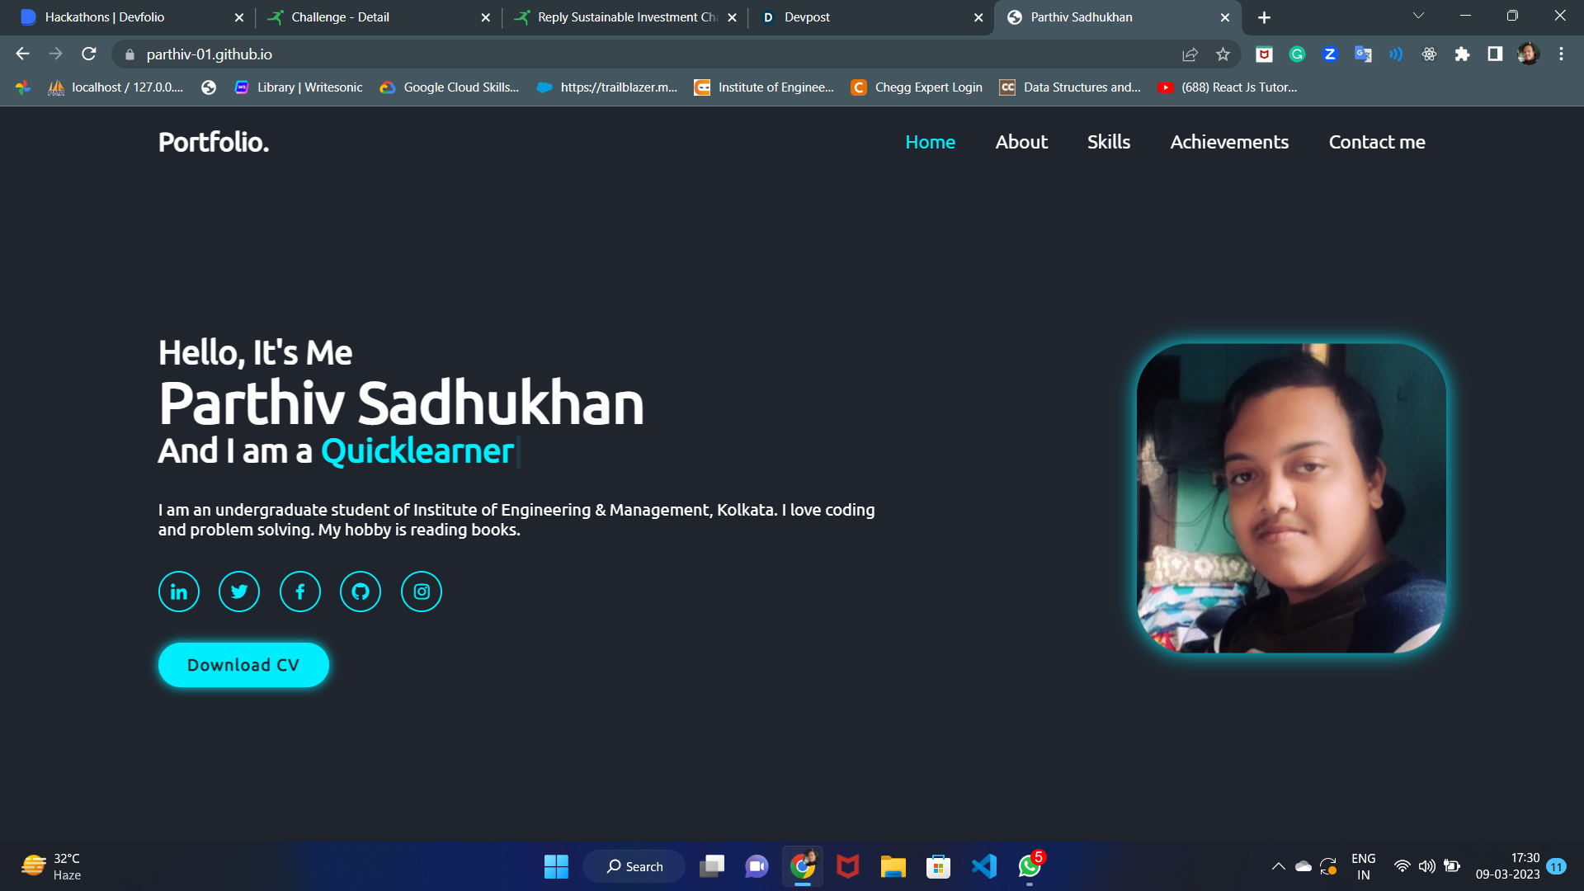Open Chrome extensions puzzle icon

tap(1462, 54)
